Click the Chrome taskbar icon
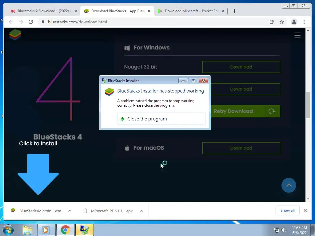Image resolution: width=315 pixels, height=236 pixels. point(65,230)
